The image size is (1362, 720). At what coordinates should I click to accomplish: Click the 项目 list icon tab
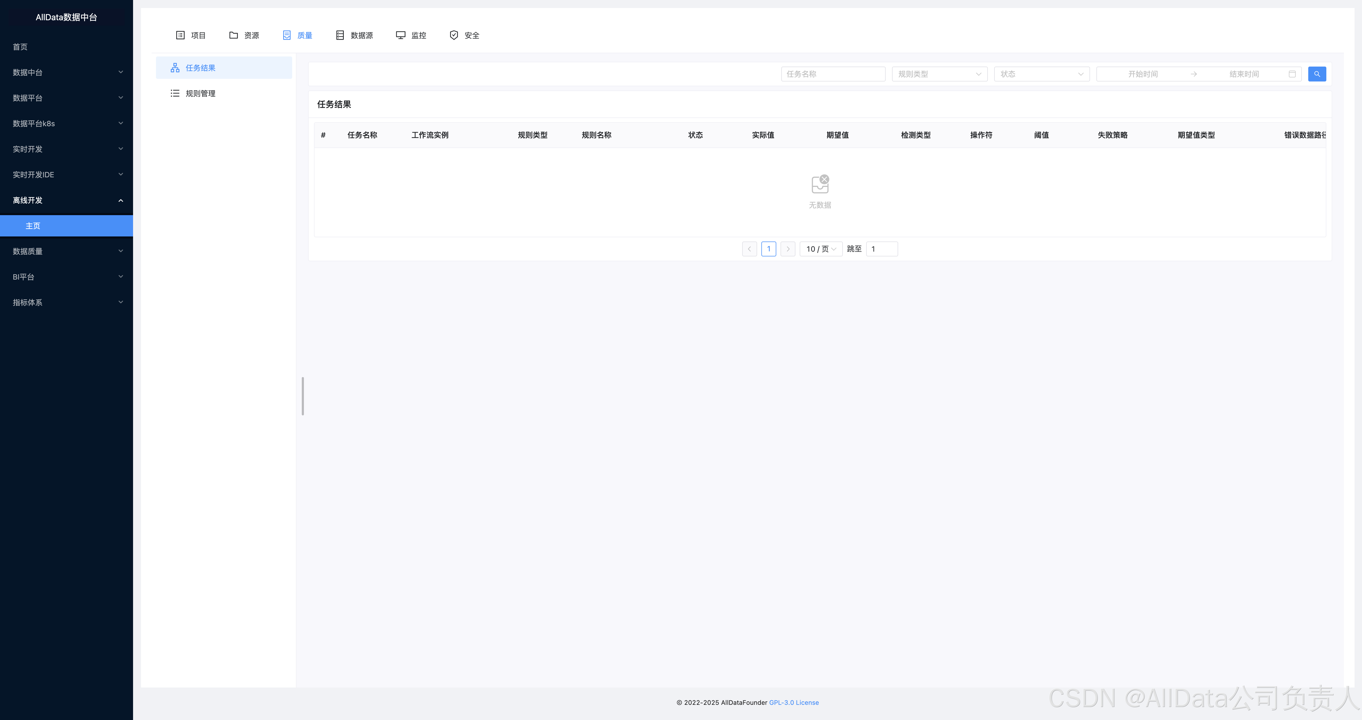[180, 35]
